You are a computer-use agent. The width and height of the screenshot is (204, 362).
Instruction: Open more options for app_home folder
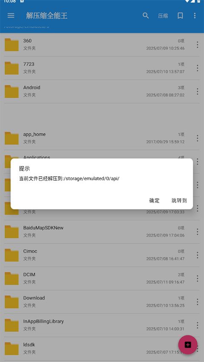click(x=197, y=138)
